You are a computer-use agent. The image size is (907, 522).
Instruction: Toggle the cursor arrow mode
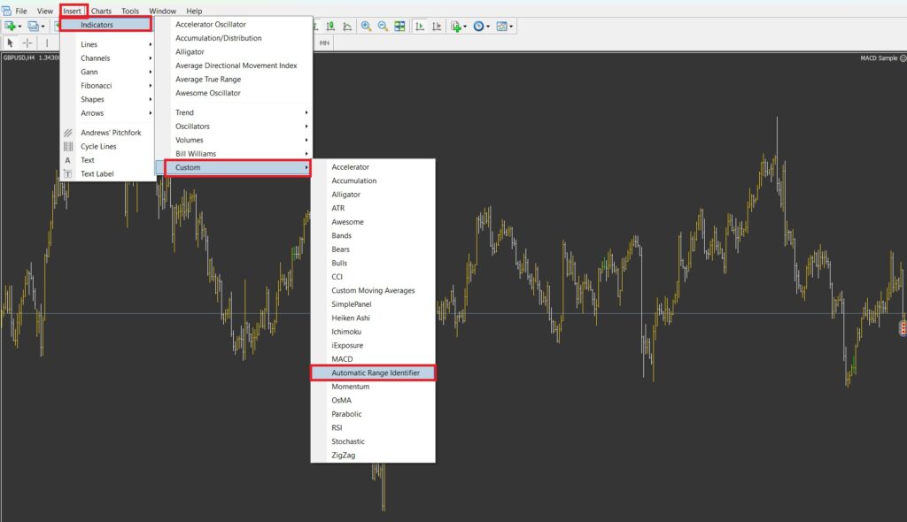point(11,42)
